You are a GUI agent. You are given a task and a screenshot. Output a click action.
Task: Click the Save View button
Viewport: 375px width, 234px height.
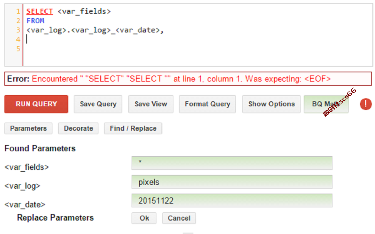(x=151, y=104)
